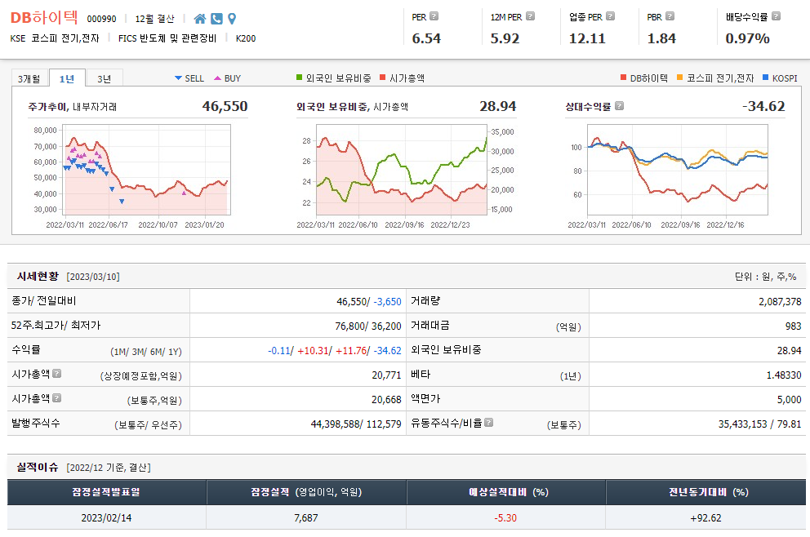Click the DB하이텍 company name title
The height and width of the screenshot is (537, 810).
coord(44,18)
